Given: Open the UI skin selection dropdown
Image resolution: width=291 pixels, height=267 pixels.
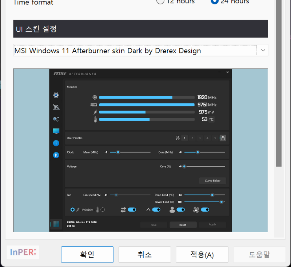Looking at the screenshot, I should click(x=140, y=50).
